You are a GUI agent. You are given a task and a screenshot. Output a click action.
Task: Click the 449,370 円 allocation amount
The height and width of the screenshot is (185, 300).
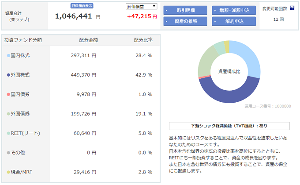[83, 75]
